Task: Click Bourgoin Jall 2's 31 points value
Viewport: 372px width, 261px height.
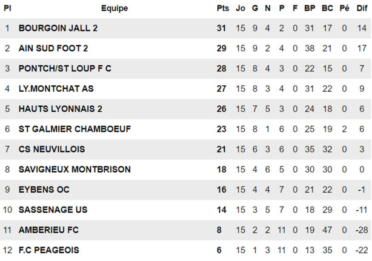Action: [x=222, y=28]
